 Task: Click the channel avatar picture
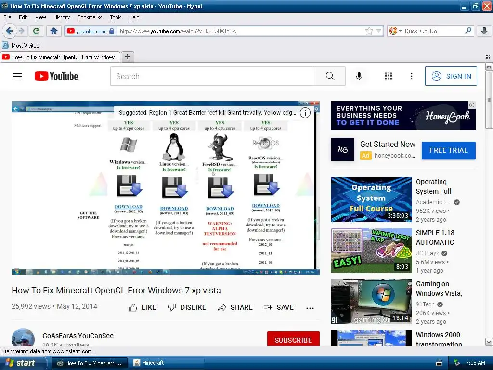click(23, 338)
